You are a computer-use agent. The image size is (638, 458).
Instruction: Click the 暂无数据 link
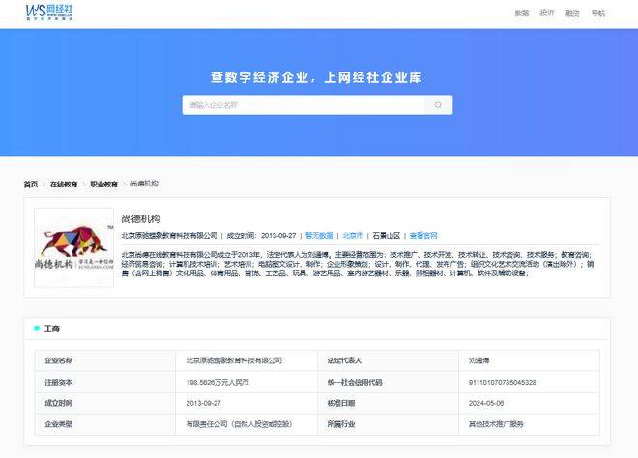tap(319, 236)
